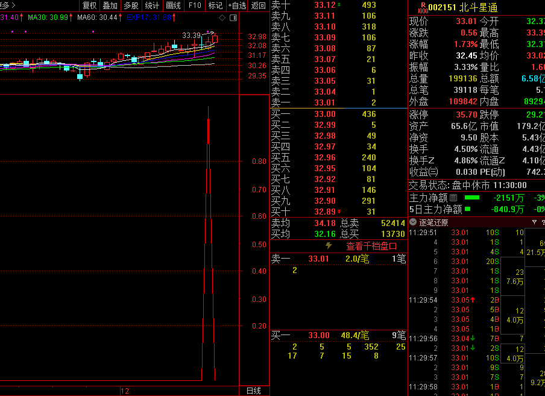Click the 叠加 overlay option
The image size is (545, 396).
click(x=110, y=5)
